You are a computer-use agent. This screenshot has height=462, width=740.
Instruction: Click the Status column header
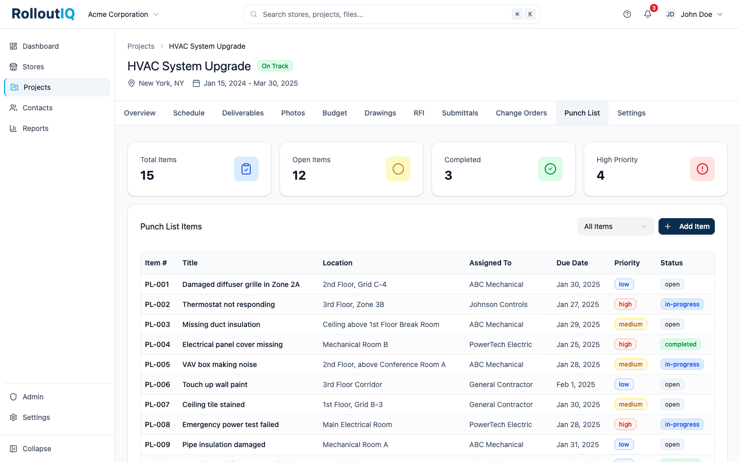[672, 263]
